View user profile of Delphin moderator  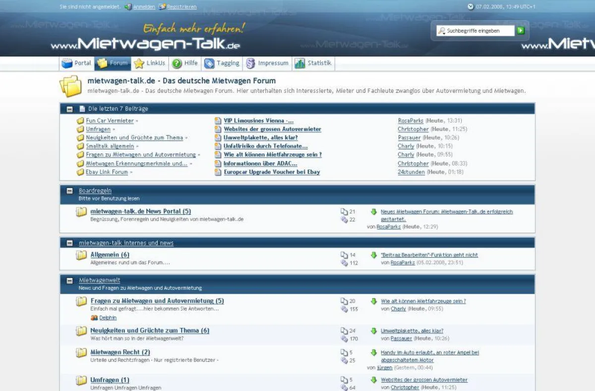tap(108, 318)
